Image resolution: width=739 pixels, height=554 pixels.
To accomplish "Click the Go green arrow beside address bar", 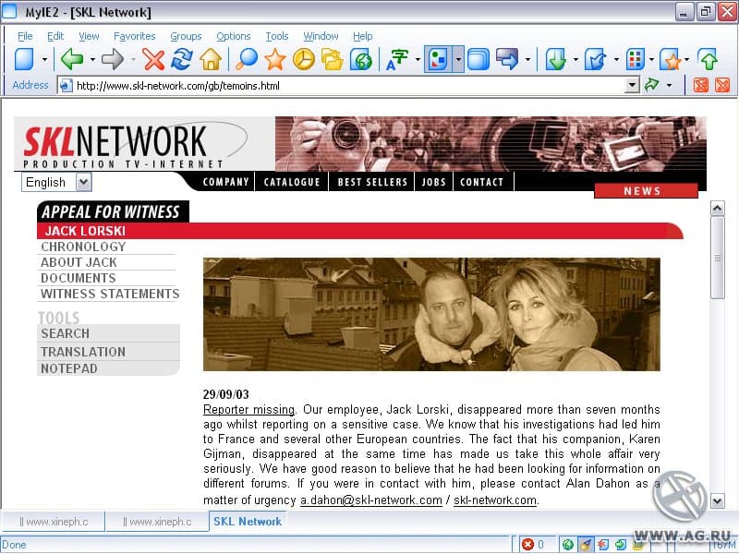I will 652,85.
